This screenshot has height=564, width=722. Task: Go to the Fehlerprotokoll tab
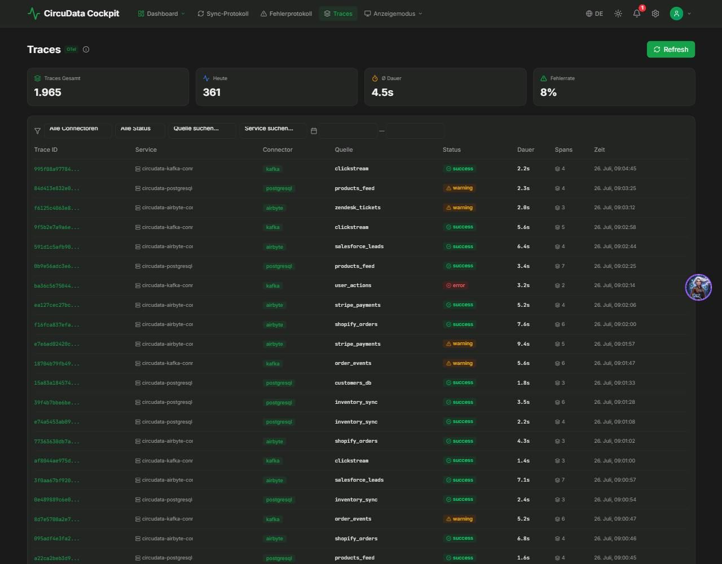coord(286,14)
